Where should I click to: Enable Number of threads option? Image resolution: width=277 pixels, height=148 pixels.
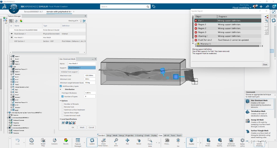[62, 104]
